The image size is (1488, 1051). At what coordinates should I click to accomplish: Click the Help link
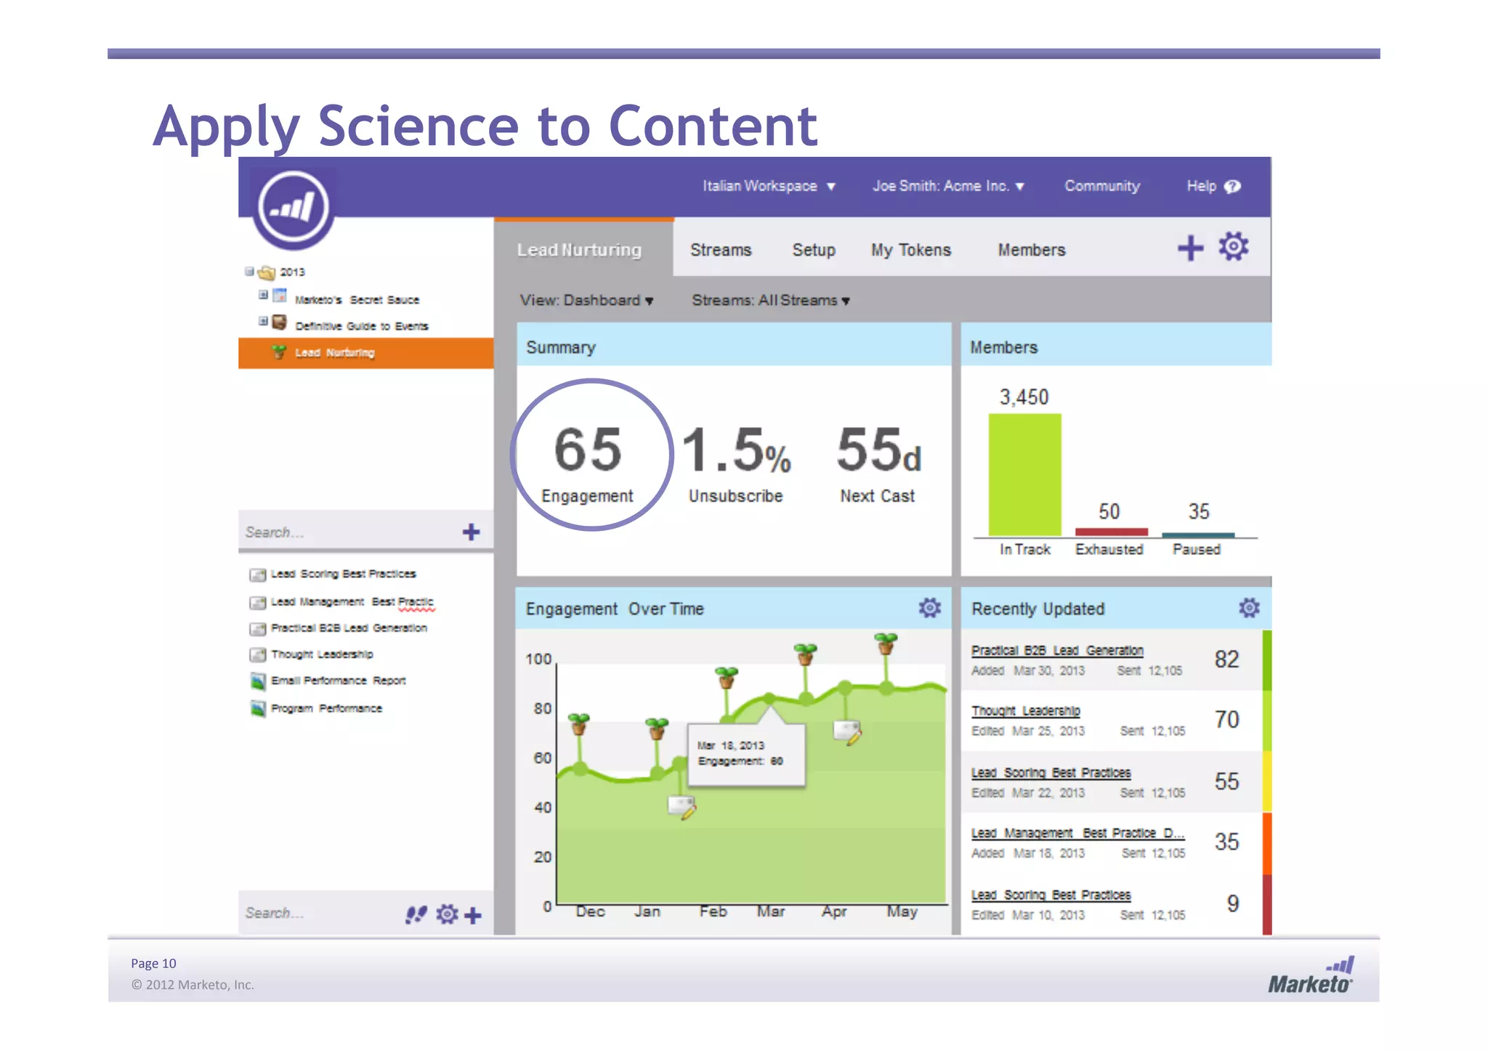pyautogui.click(x=1202, y=186)
